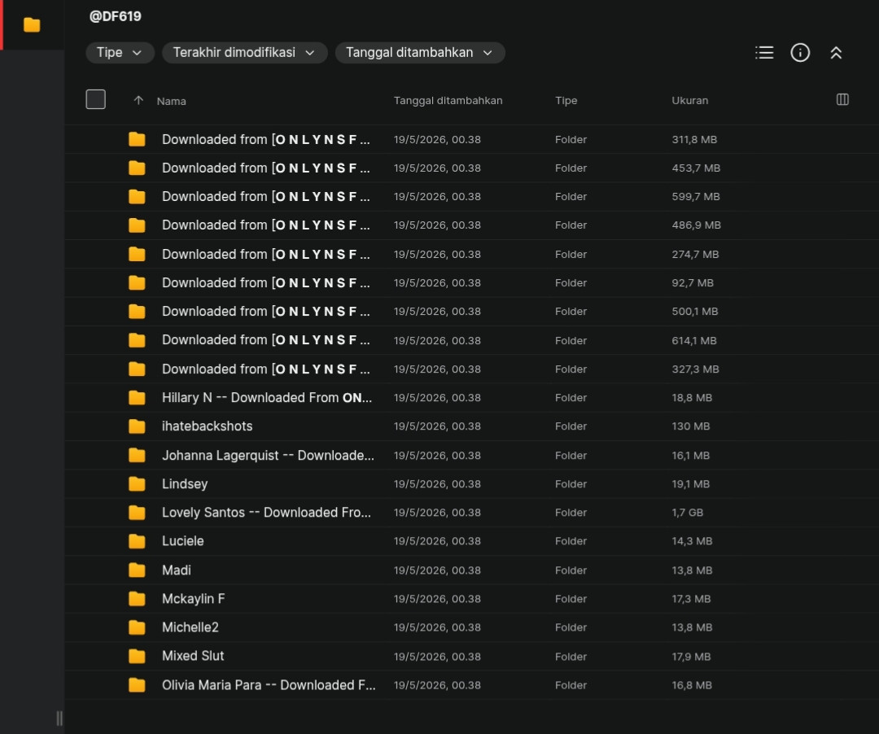Image resolution: width=879 pixels, height=734 pixels.
Task: Click folder icon of 274,7 MB row
Action: click(x=137, y=255)
